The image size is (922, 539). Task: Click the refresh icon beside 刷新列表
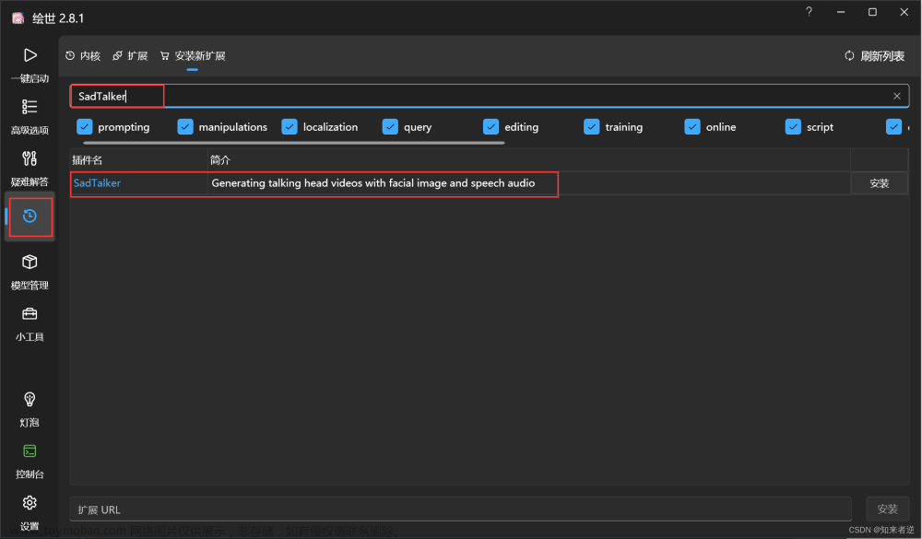pyautogui.click(x=849, y=56)
